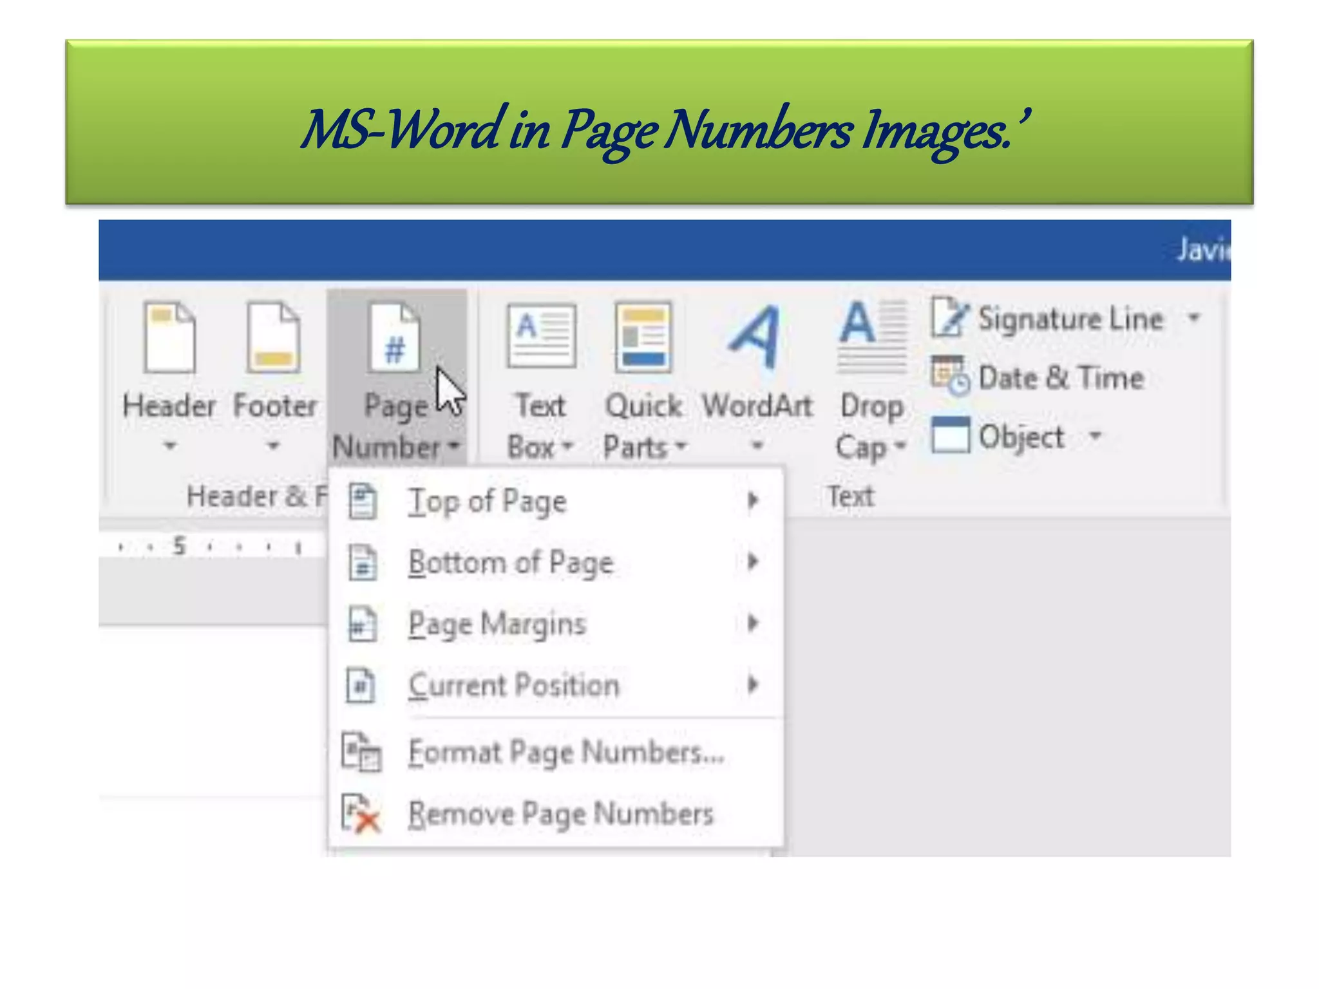Viewport: 1319px width, 989px height.
Task: Expand the WordArt dropdown arrow
Action: click(757, 445)
